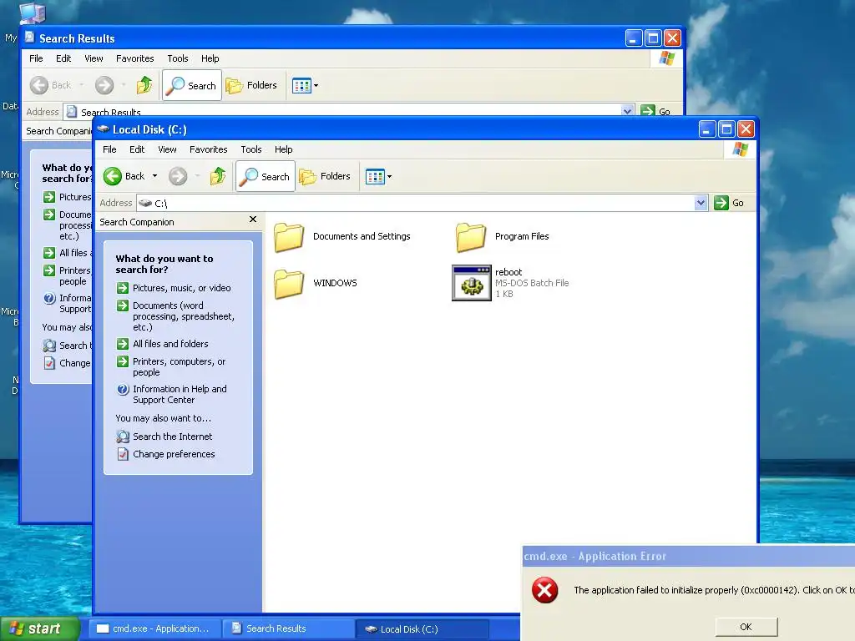The image size is (855, 641).
Task: Open Change preferences in Search Companion
Action: point(174,454)
